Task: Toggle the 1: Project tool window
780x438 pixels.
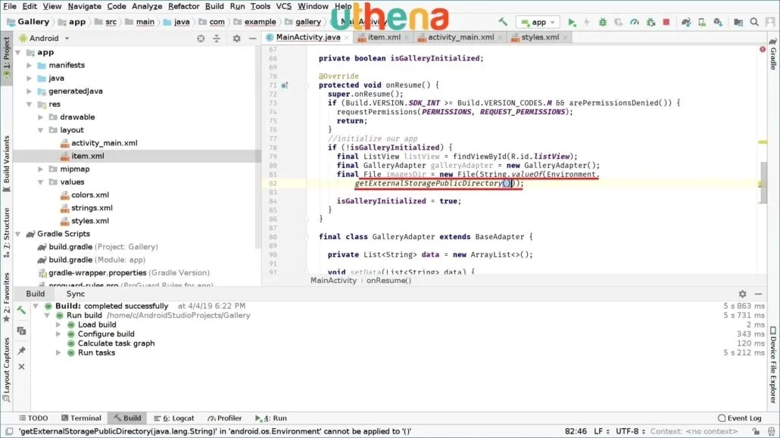Action: (x=7, y=59)
